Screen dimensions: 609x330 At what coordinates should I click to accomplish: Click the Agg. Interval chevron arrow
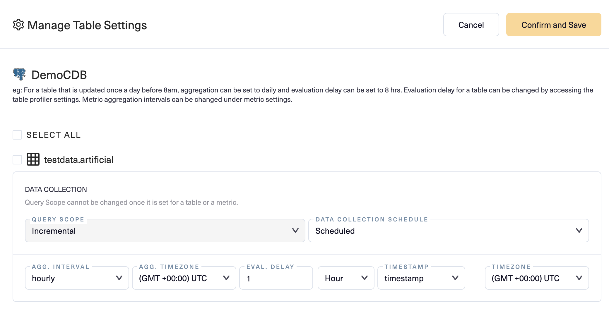click(119, 278)
